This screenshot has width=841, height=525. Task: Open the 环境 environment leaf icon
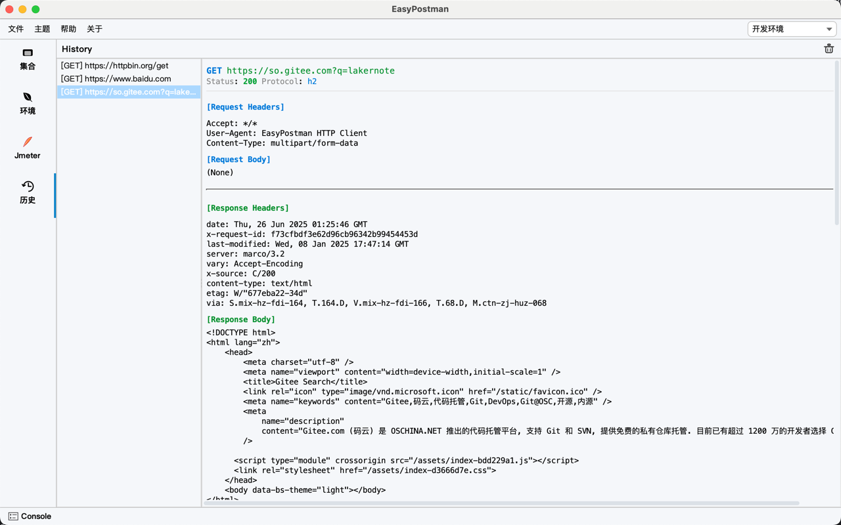coord(28,97)
